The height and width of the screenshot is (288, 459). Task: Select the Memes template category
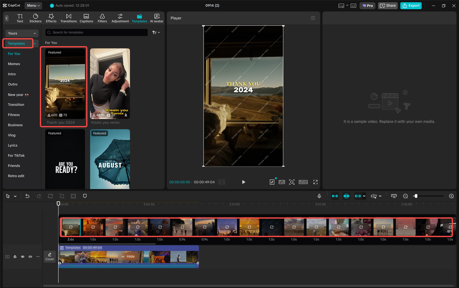14,64
